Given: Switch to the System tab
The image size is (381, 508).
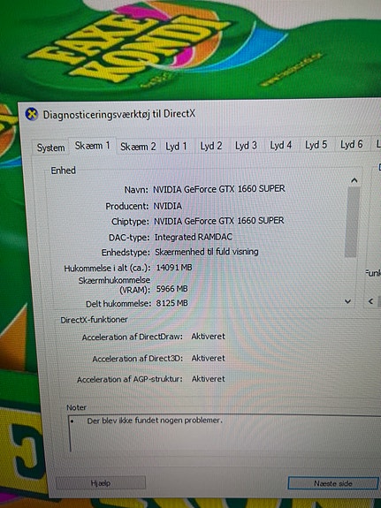Looking at the screenshot, I should 50,148.
